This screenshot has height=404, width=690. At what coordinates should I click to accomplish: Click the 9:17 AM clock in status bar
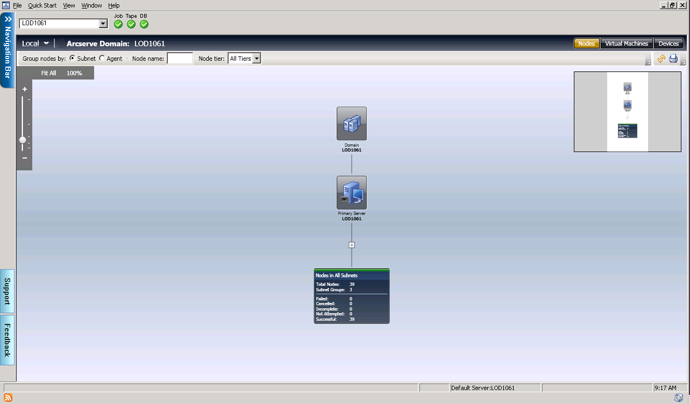[x=665, y=388]
